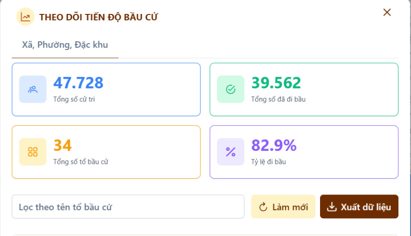The image size is (411, 236).
Task: Focus the Lọc theo tên tổ bầu cử field
Action: [x=128, y=207]
